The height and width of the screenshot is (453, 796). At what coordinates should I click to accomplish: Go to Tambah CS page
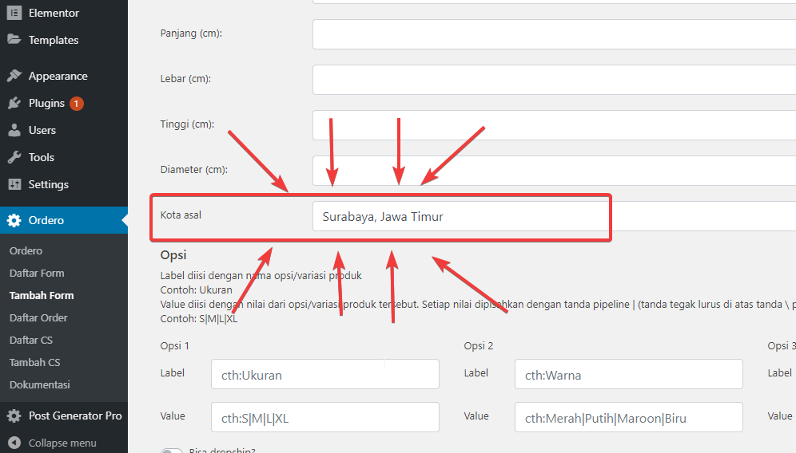click(34, 362)
